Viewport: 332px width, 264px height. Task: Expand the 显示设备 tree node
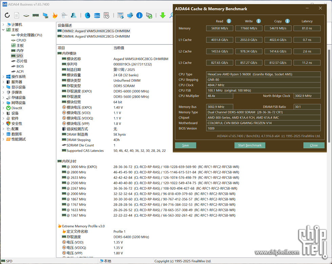(3, 87)
